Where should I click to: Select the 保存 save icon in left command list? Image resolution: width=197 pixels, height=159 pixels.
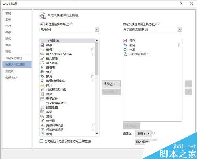click(x=42, y=45)
